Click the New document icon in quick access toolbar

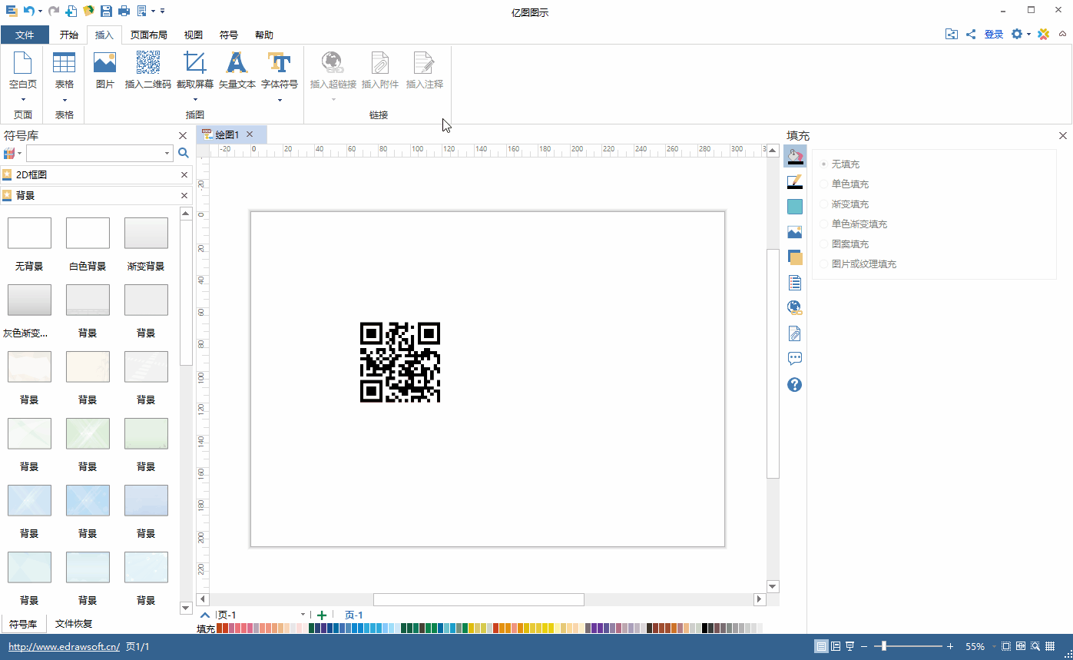(x=71, y=11)
